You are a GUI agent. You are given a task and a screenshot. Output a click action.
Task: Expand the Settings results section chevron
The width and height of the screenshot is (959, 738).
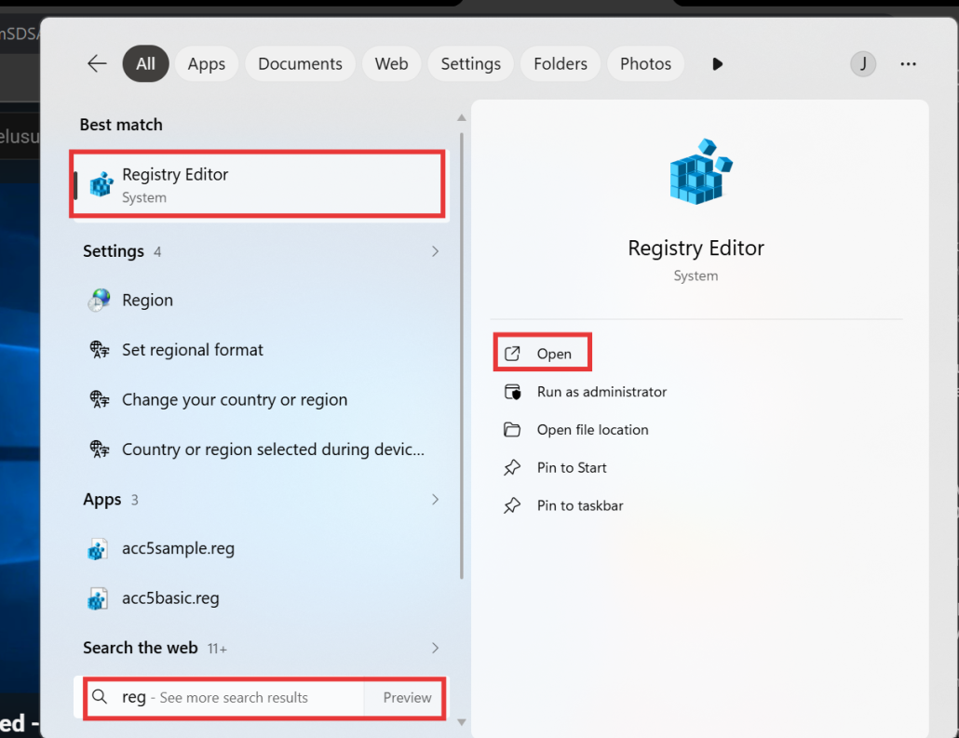point(435,251)
